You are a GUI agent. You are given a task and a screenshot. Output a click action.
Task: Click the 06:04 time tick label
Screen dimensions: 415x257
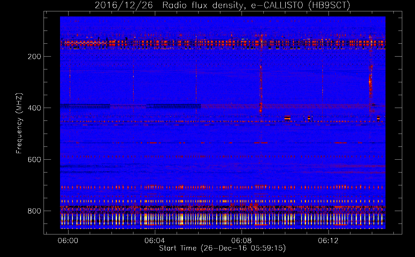pyautogui.click(x=155, y=241)
